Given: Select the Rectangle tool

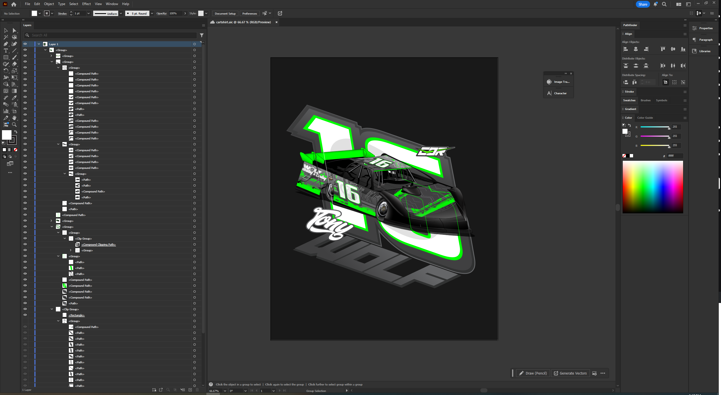Looking at the screenshot, I should 6,57.
